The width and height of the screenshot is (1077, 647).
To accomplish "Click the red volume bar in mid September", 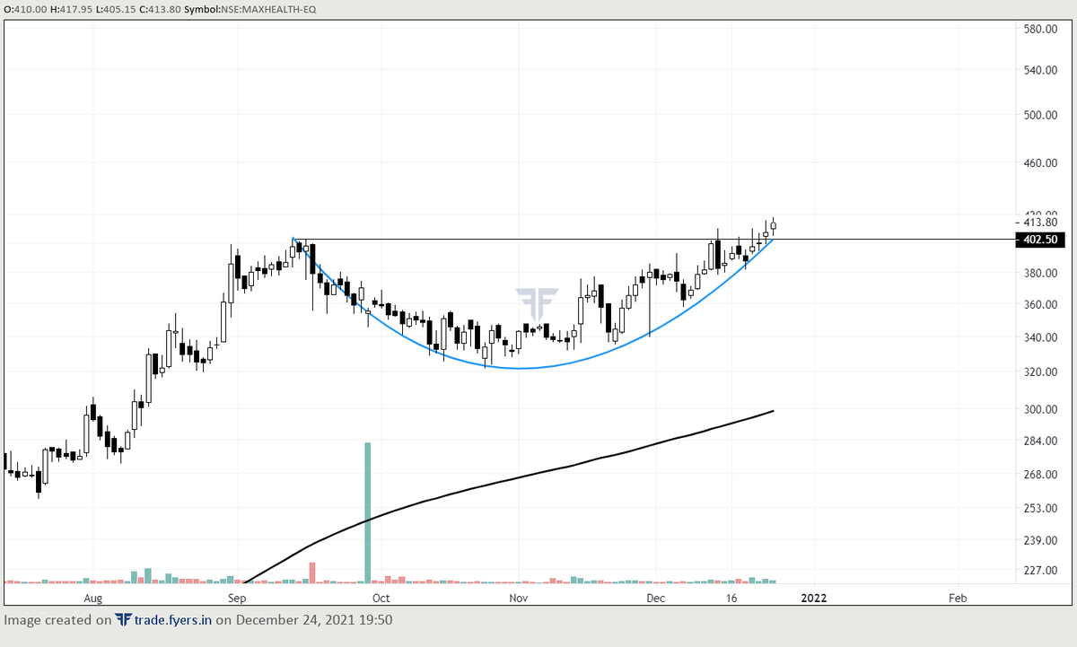I will 312,573.
